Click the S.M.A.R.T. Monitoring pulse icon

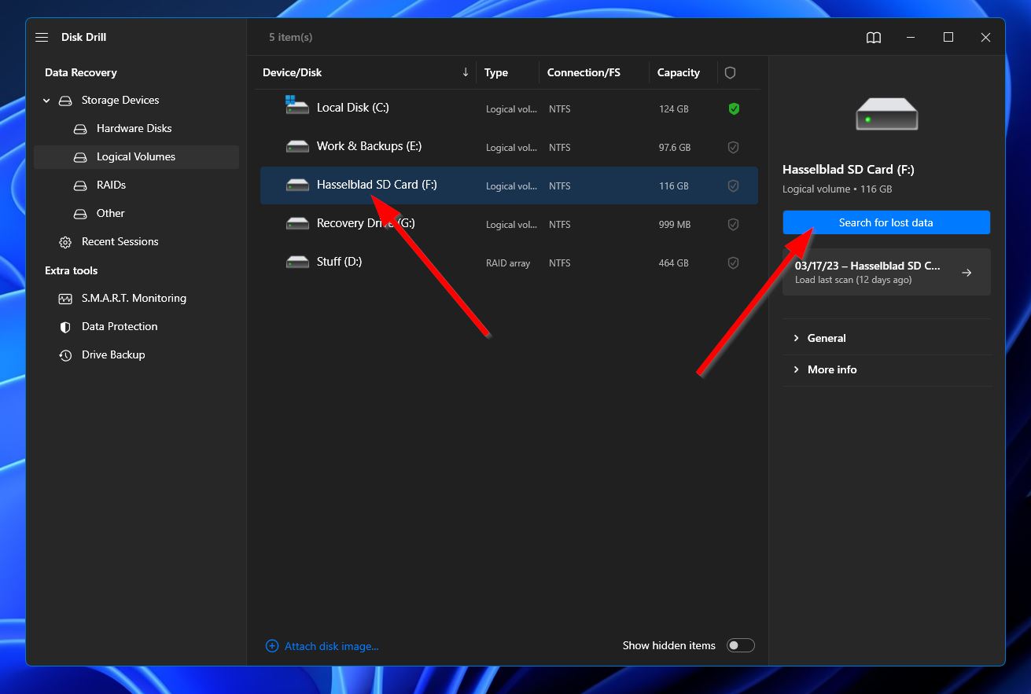coord(65,299)
